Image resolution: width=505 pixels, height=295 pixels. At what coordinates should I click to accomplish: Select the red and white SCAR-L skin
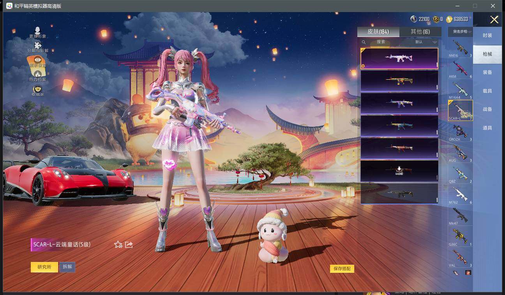pyautogui.click(x=399, y=148)
